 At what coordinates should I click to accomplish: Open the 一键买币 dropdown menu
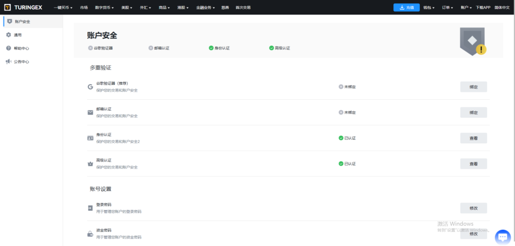(63, 8)
